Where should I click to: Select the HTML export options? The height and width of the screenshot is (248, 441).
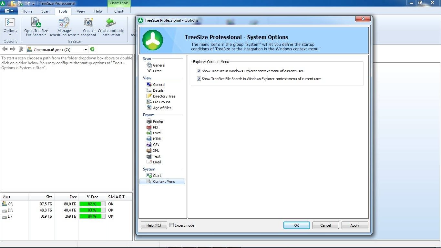pyautogui.click(x=154, y=139)
